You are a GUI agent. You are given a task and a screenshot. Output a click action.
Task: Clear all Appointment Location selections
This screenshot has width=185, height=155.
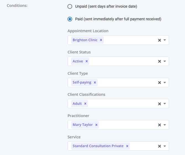159,40
